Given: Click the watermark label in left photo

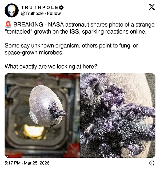Looking at the screenshot, I should [7, 156].
